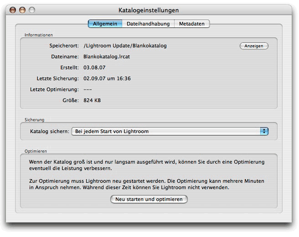The width and height of the screenshot is (299, 237).
Task: Click Neu starten und optimieren button
Action: tap(149, 199)
